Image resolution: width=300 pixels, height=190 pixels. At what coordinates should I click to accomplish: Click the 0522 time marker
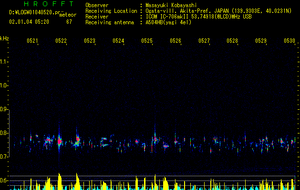point(61,40)
